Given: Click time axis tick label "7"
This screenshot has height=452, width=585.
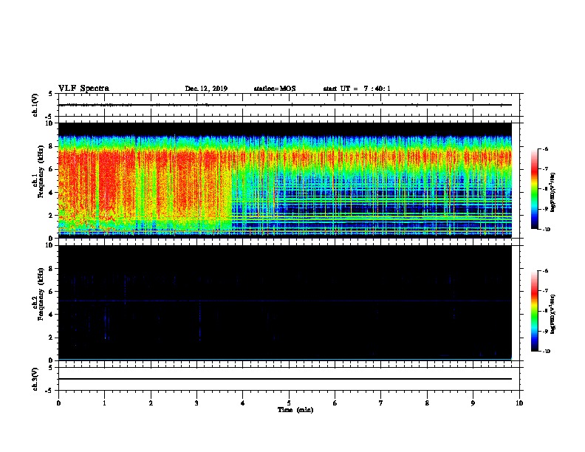Looking at the screenshot, I should [381, 403].
